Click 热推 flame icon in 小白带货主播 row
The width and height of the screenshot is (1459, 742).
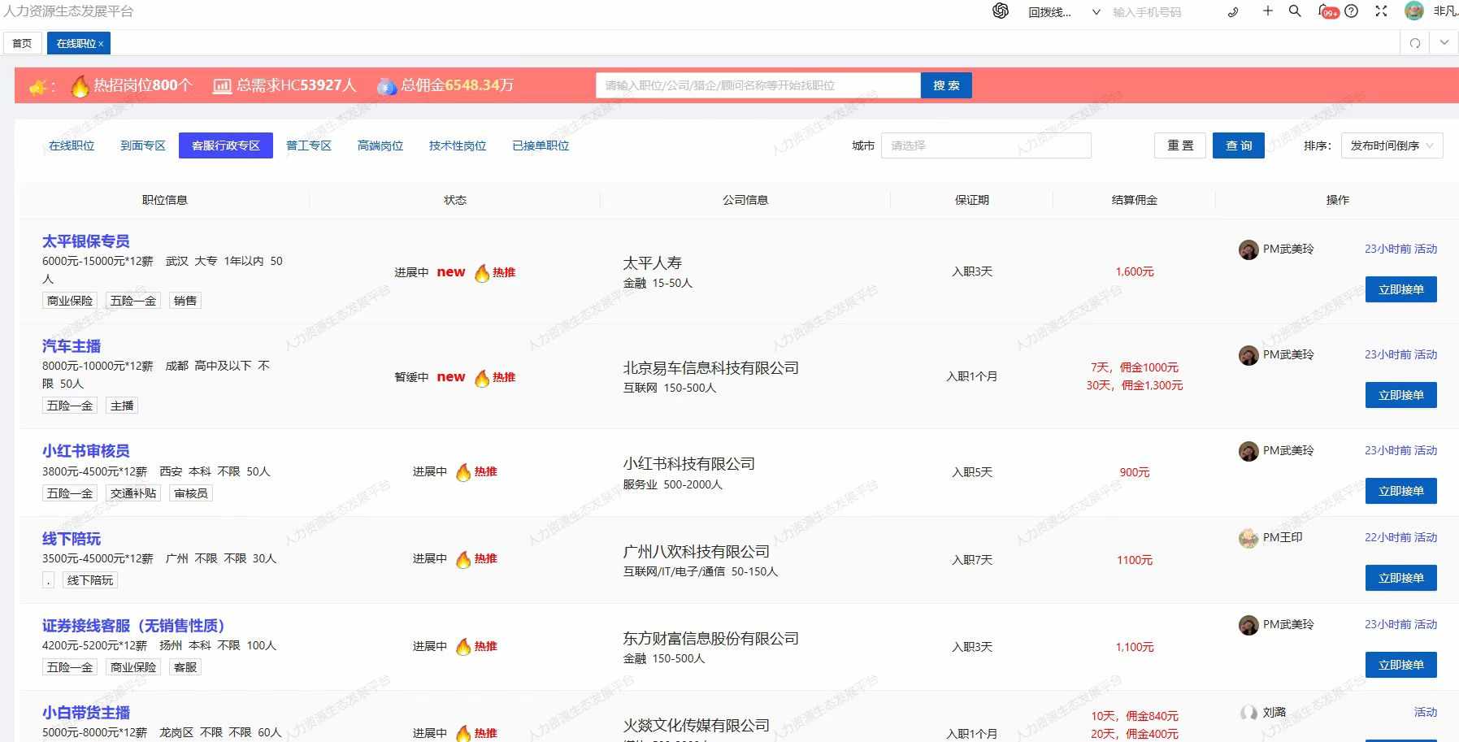[463, 733]
